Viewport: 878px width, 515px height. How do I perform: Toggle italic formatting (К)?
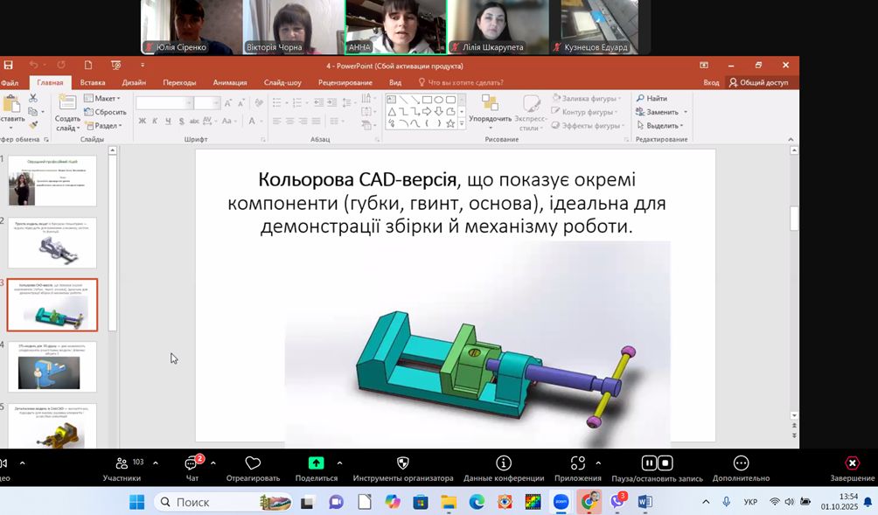click(x=155, y=121)
